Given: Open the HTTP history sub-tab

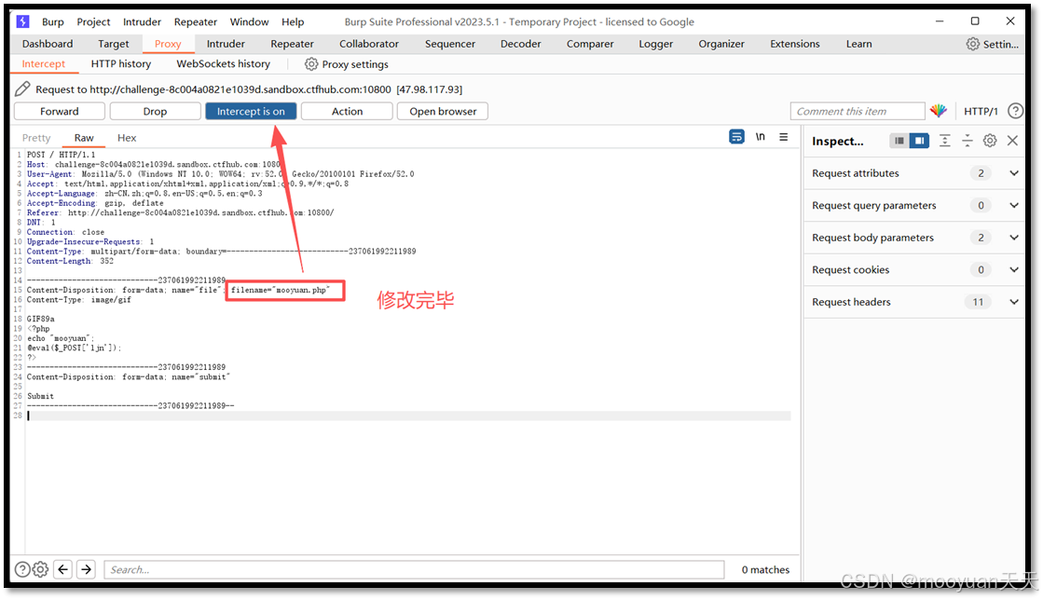Looking at the screenshot, I should (121, 64).
